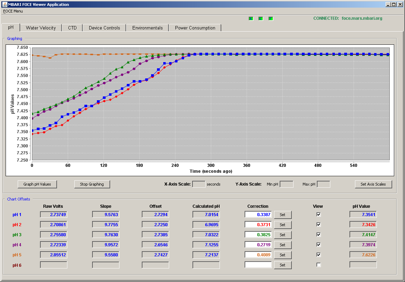Click the Min pH input field
Viewport: 405px width, 282px height.
pos(287,184)
